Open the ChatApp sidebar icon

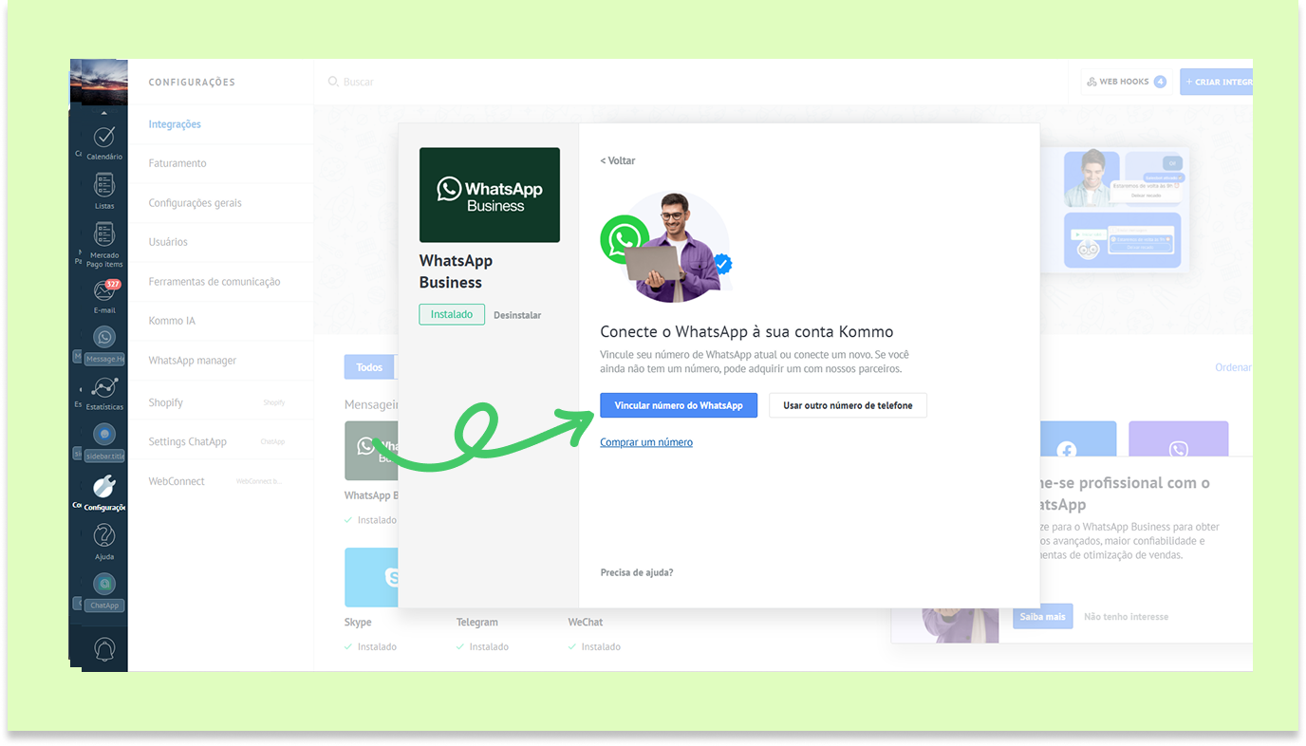(x=104, y=585)
